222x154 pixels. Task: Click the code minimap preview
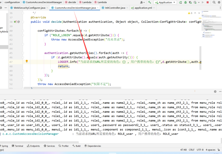click(212, 24)
